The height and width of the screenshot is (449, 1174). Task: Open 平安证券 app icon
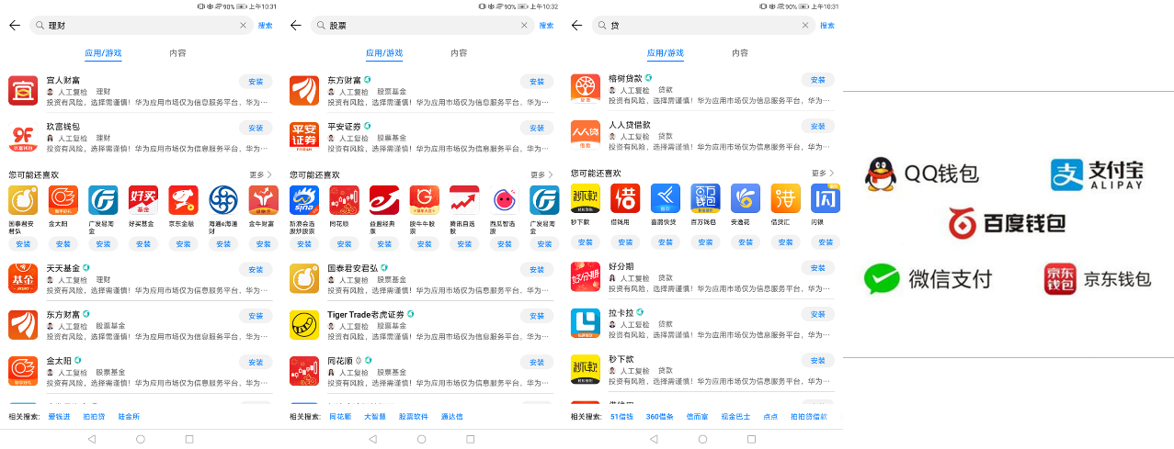(x=304, y=136)
